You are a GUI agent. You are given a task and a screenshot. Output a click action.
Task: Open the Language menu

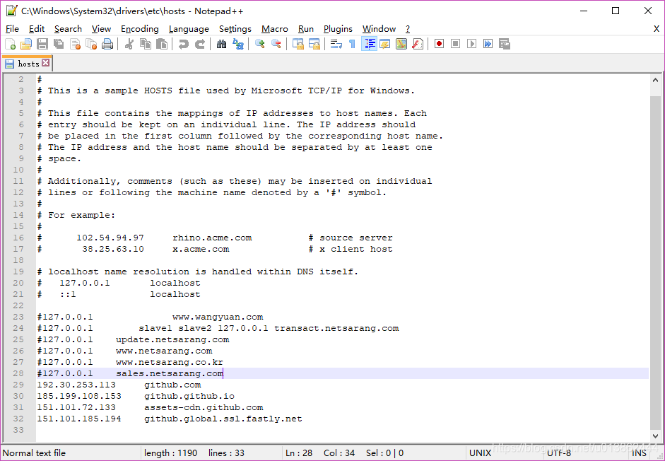point(189,29)
